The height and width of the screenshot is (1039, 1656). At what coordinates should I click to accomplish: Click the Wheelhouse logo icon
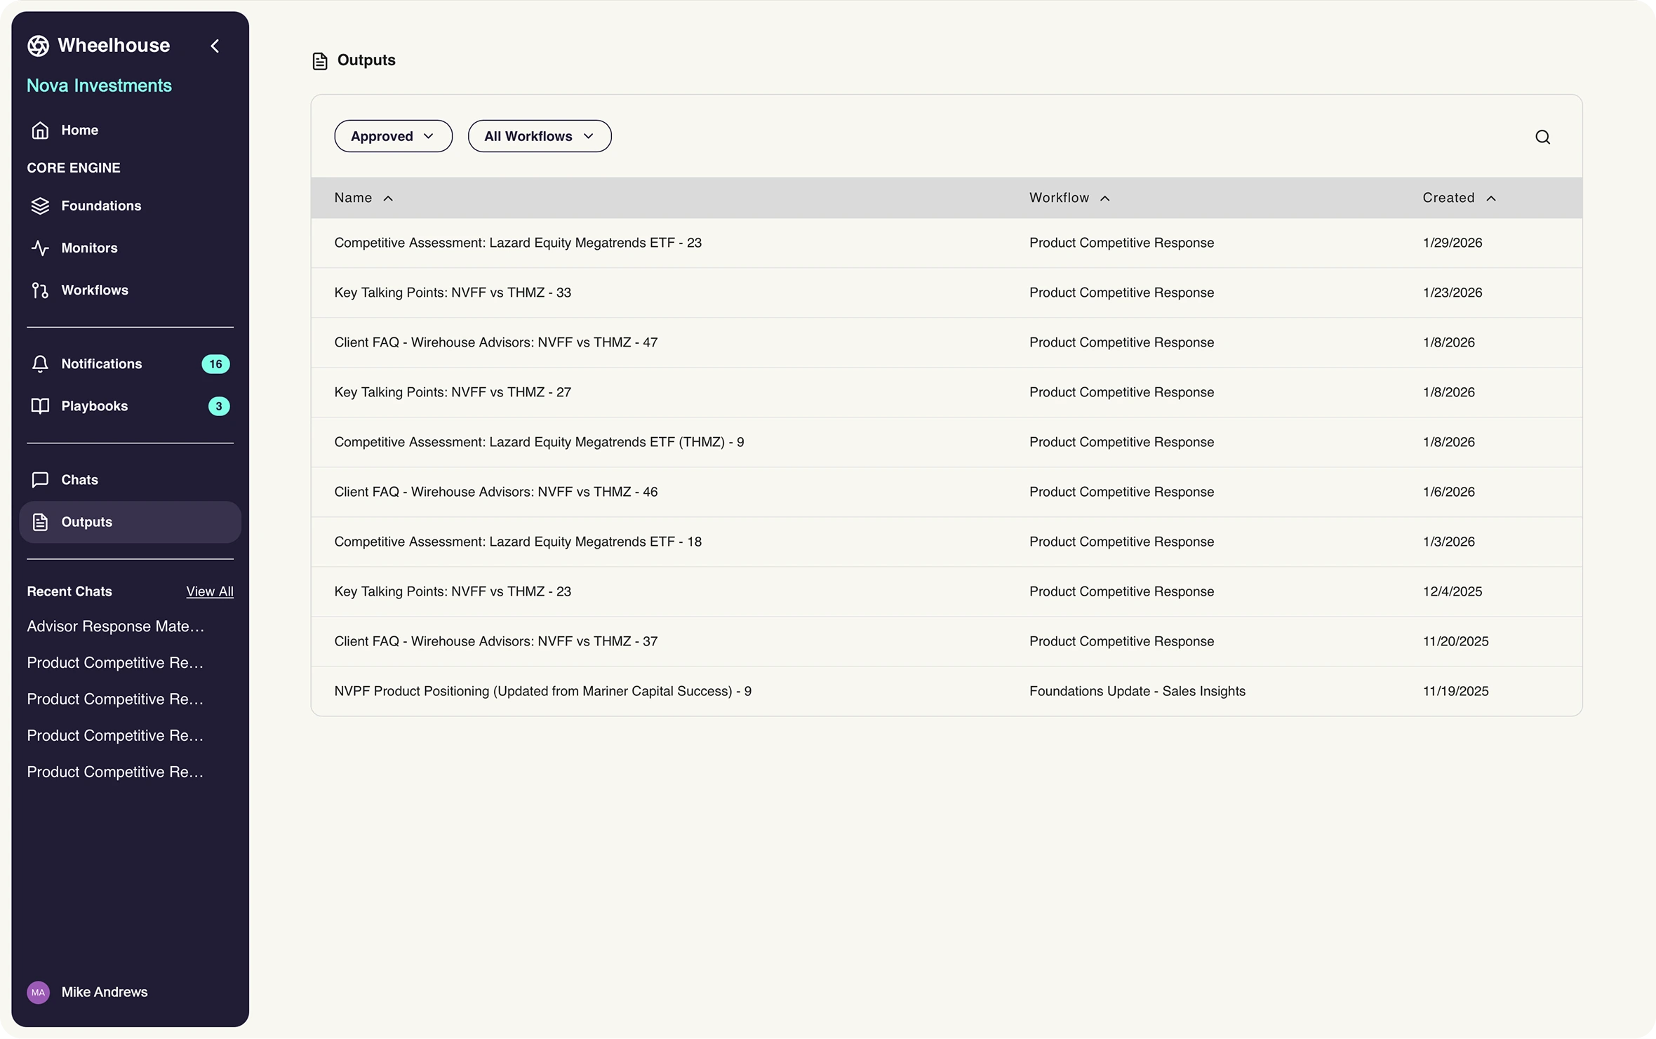click(x=38, y=46)
